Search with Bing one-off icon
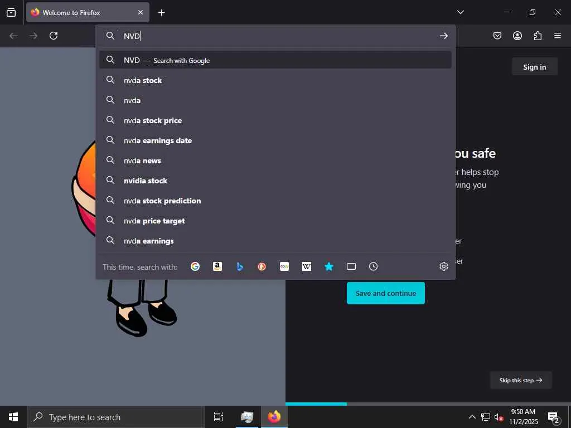Screen dimensions: 571x428 point(240,266)
